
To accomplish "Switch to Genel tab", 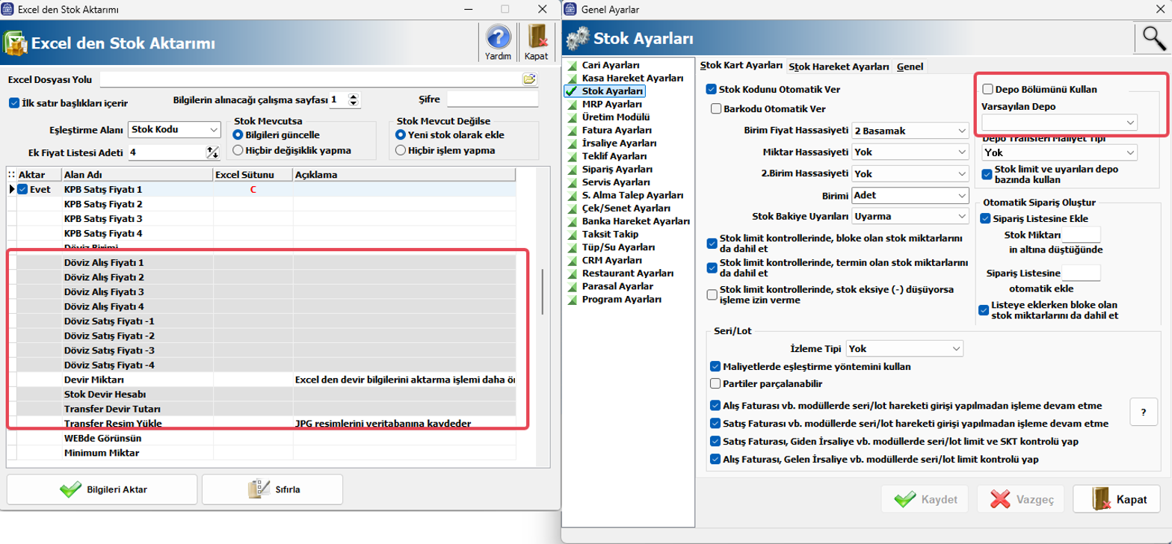I will (x=910, y=67).
